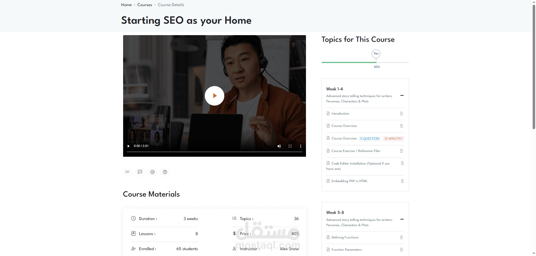This screenshot has width=536, height=256.
Task: Click document icon beside Embedding PHP in HTML
Action: 328,181
